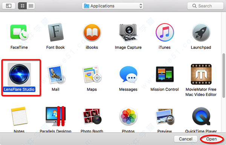Screen dimensions: 226x145
Task: Select the FaceTime app icon
Action: (x=19, y=32)
